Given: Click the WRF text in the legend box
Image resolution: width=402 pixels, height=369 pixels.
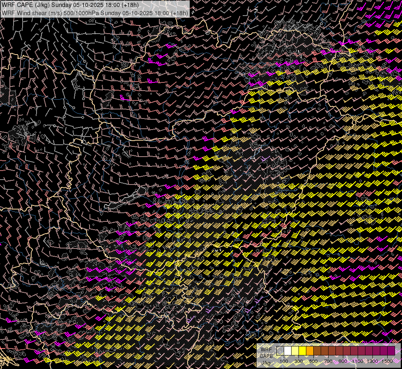Looking at the screenshot, I should [x=266, y=350].
